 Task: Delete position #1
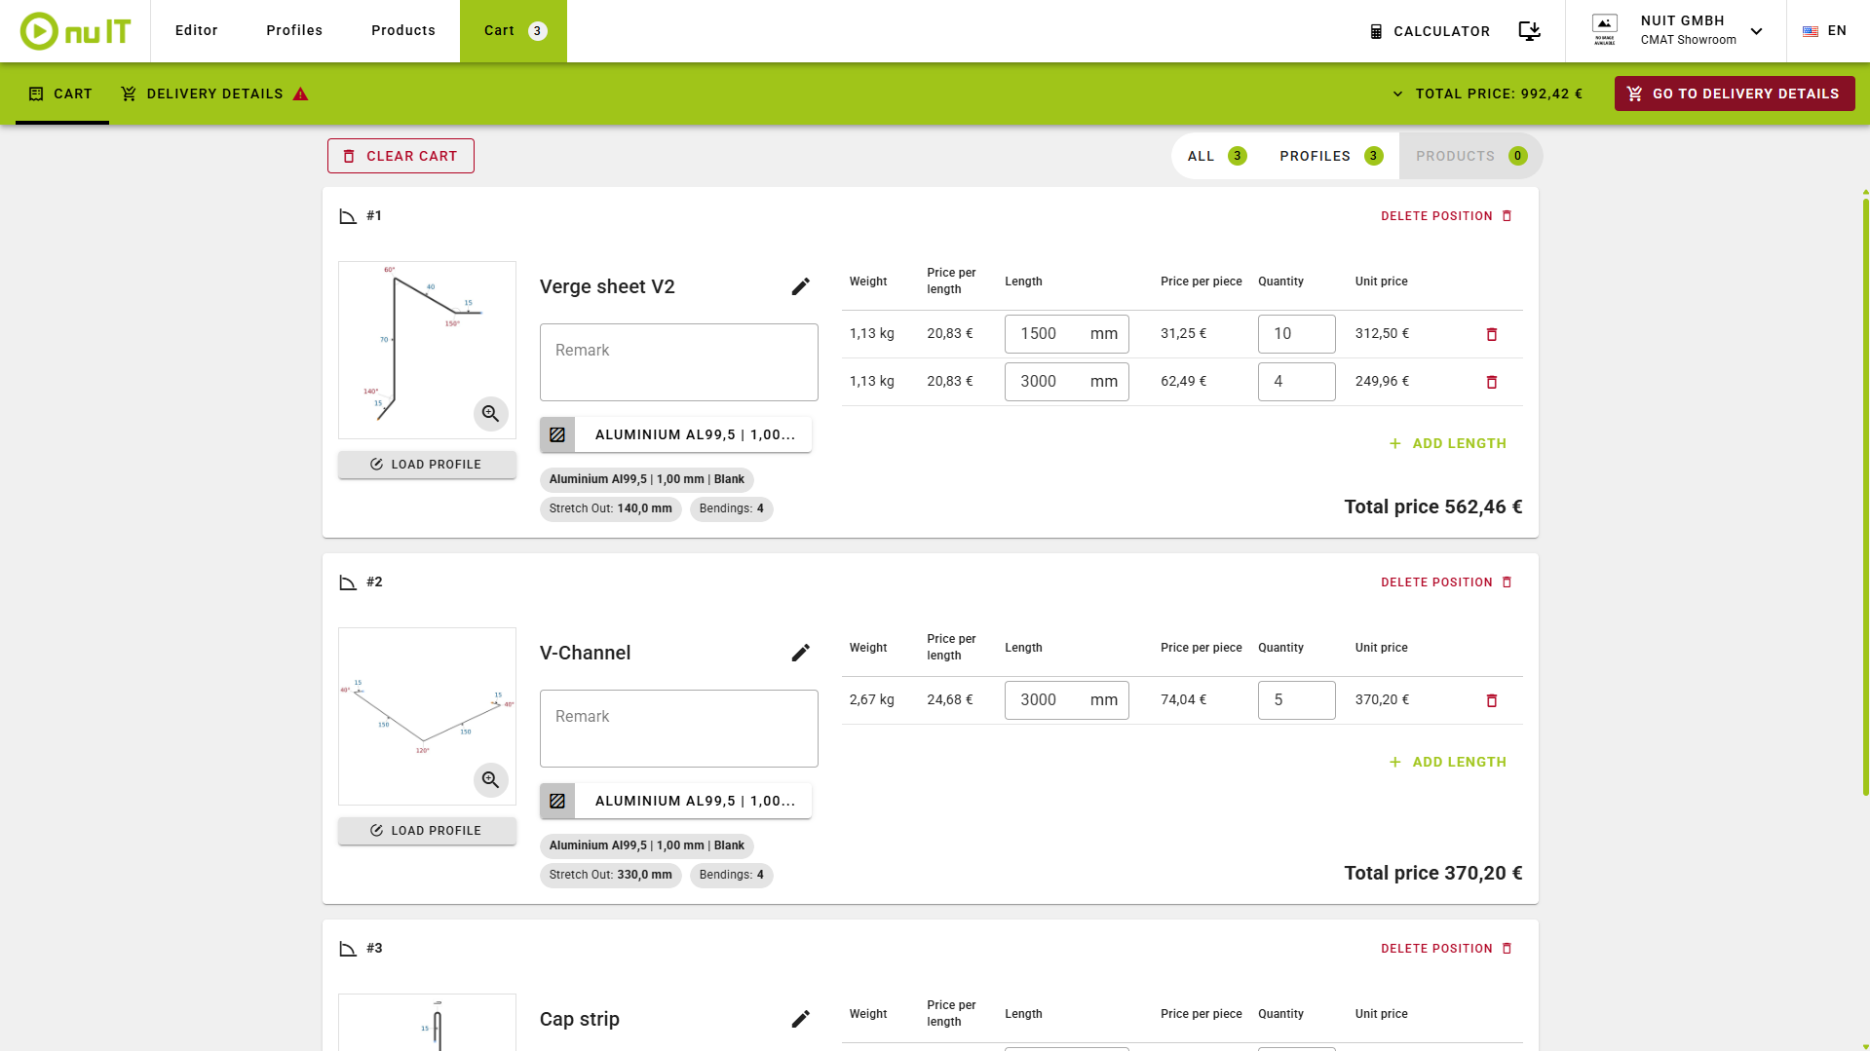pyautogui.click(x=1446, y=216)
